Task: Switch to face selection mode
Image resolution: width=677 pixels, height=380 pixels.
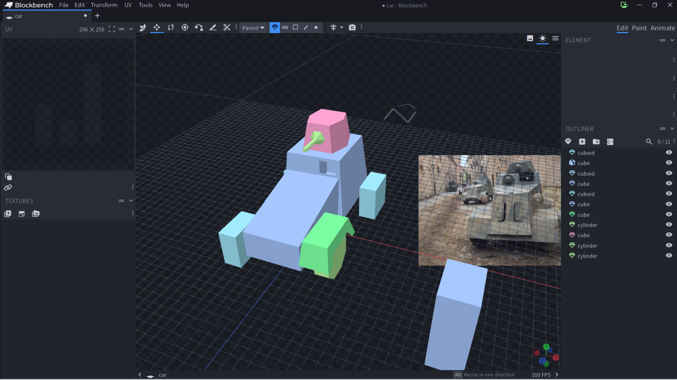Action: coord(295,27)
